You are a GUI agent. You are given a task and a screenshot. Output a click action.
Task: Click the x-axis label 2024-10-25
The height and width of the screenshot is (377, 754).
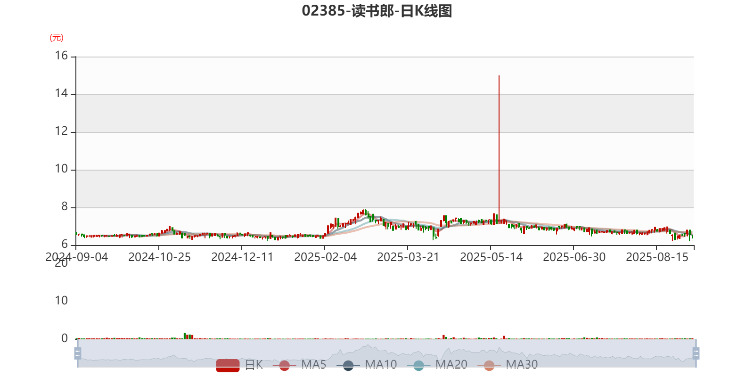159,257
